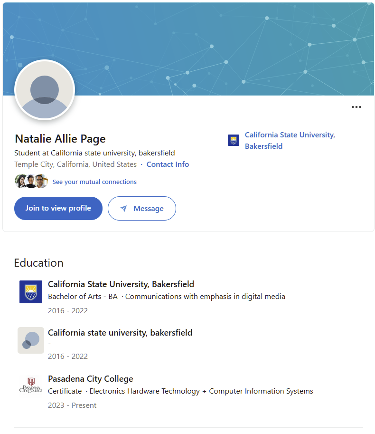This screenshot has width=375, height=434.
Task: Click the Message button
Action: tap(141, 209)
